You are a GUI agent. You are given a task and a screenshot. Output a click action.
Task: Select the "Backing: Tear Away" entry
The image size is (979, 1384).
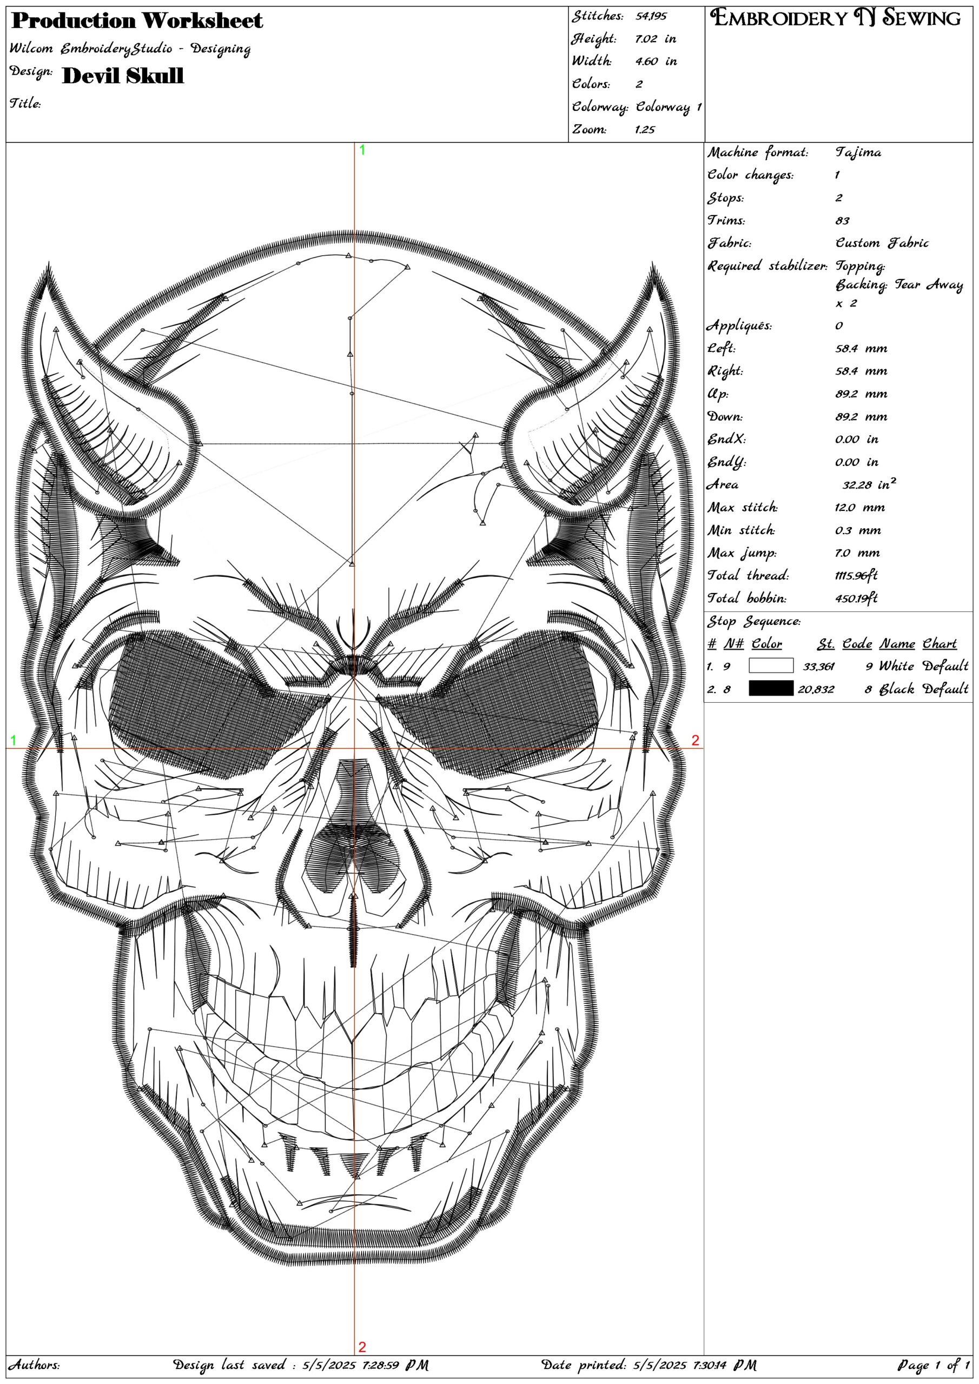point(899,284)
